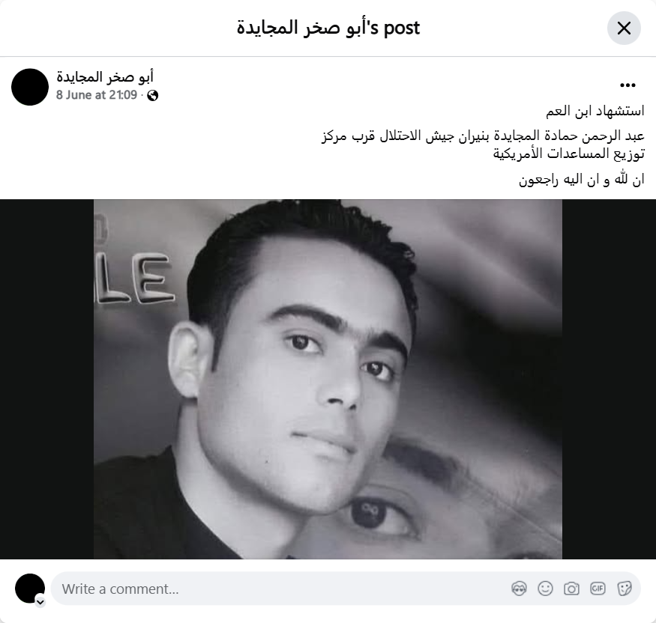Screen dimensions: 656x623
Task: Open the black-and-white portrait photo
Action: pos(328,379)
